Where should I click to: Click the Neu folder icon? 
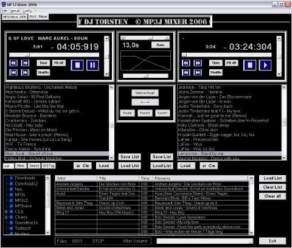[12, 189]
